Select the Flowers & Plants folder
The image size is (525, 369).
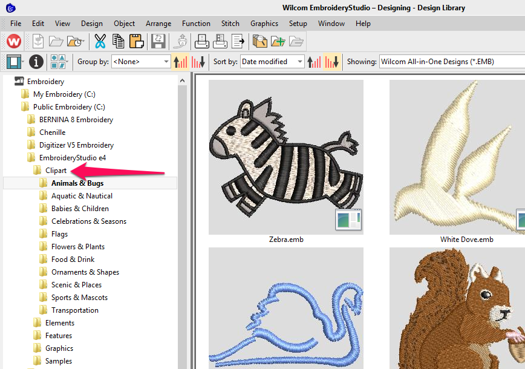point(77,247)
